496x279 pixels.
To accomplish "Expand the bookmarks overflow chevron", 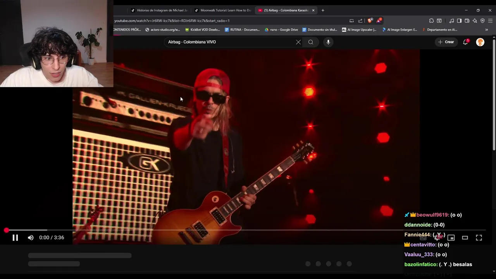I will [487, 29].
